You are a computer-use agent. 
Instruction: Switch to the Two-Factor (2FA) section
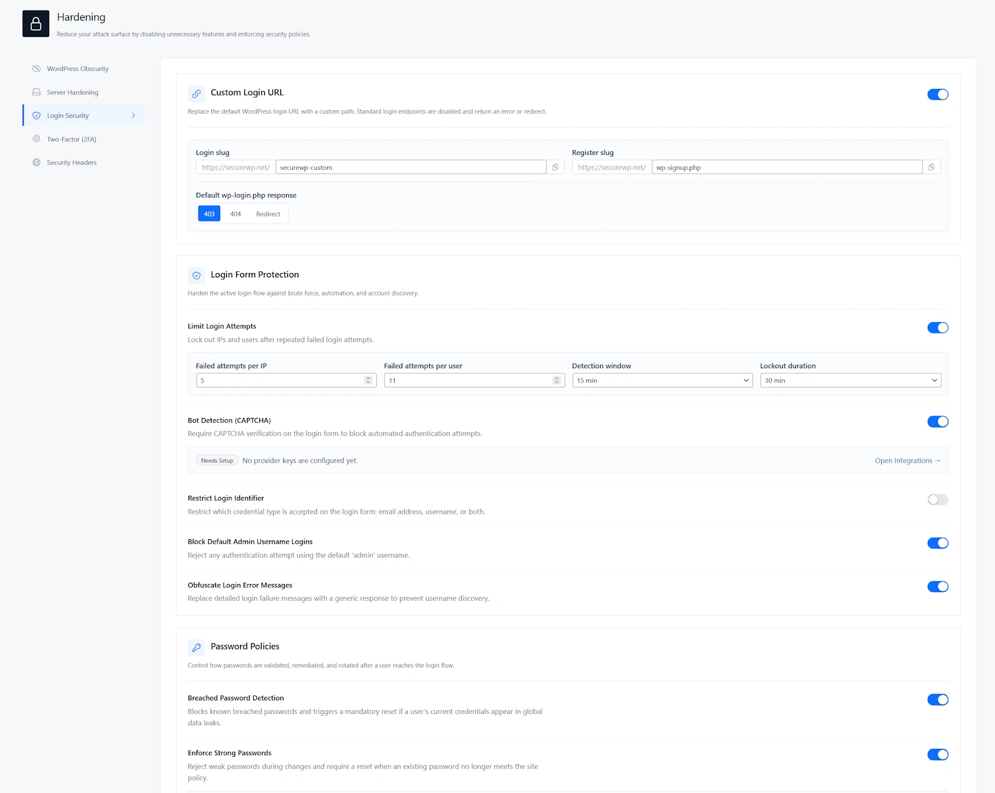pyautogui.click(x=71, y=139)
